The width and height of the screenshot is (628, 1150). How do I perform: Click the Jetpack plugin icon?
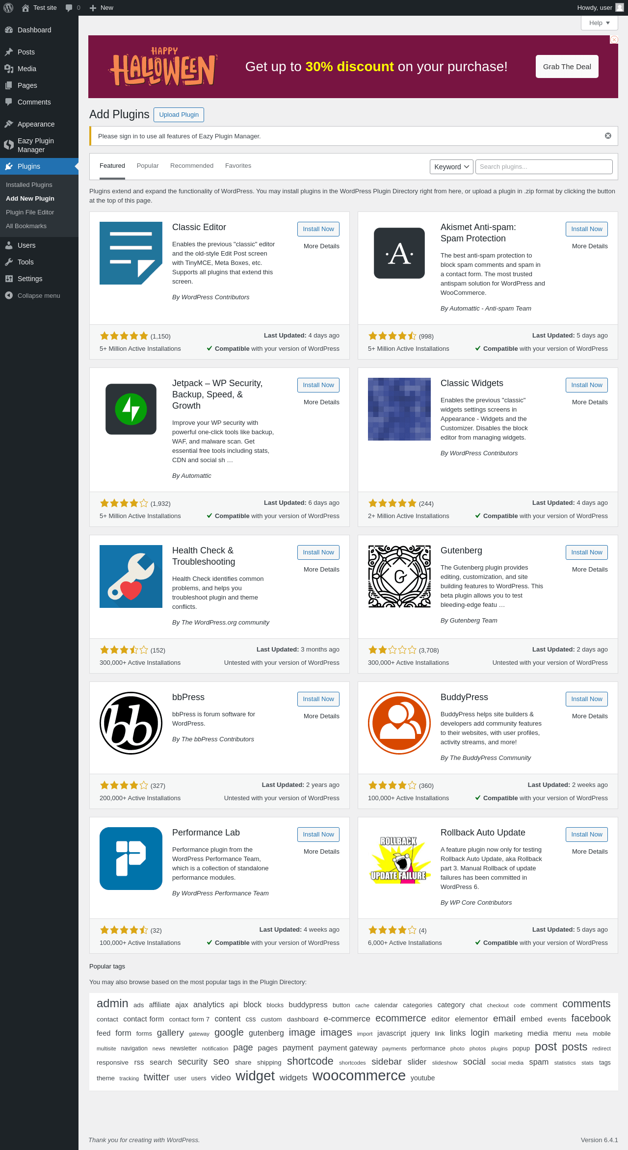coord(131,409)
